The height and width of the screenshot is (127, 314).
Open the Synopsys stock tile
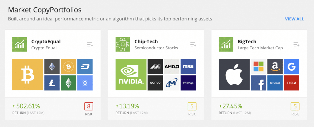pos(188,83)
